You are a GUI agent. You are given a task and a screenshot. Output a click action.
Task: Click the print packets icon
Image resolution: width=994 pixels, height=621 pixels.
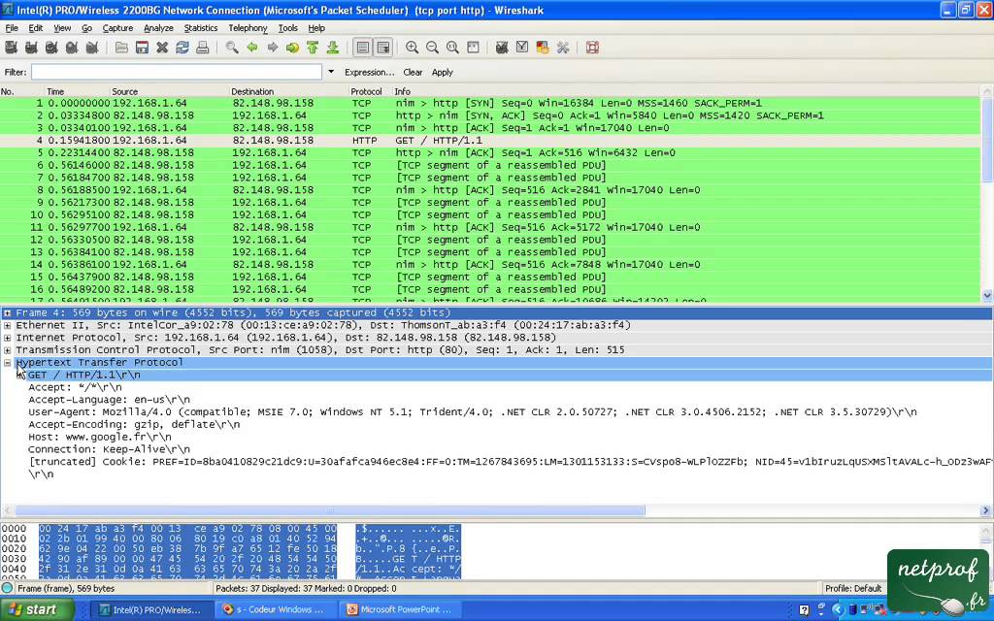[x=203, y=48]
